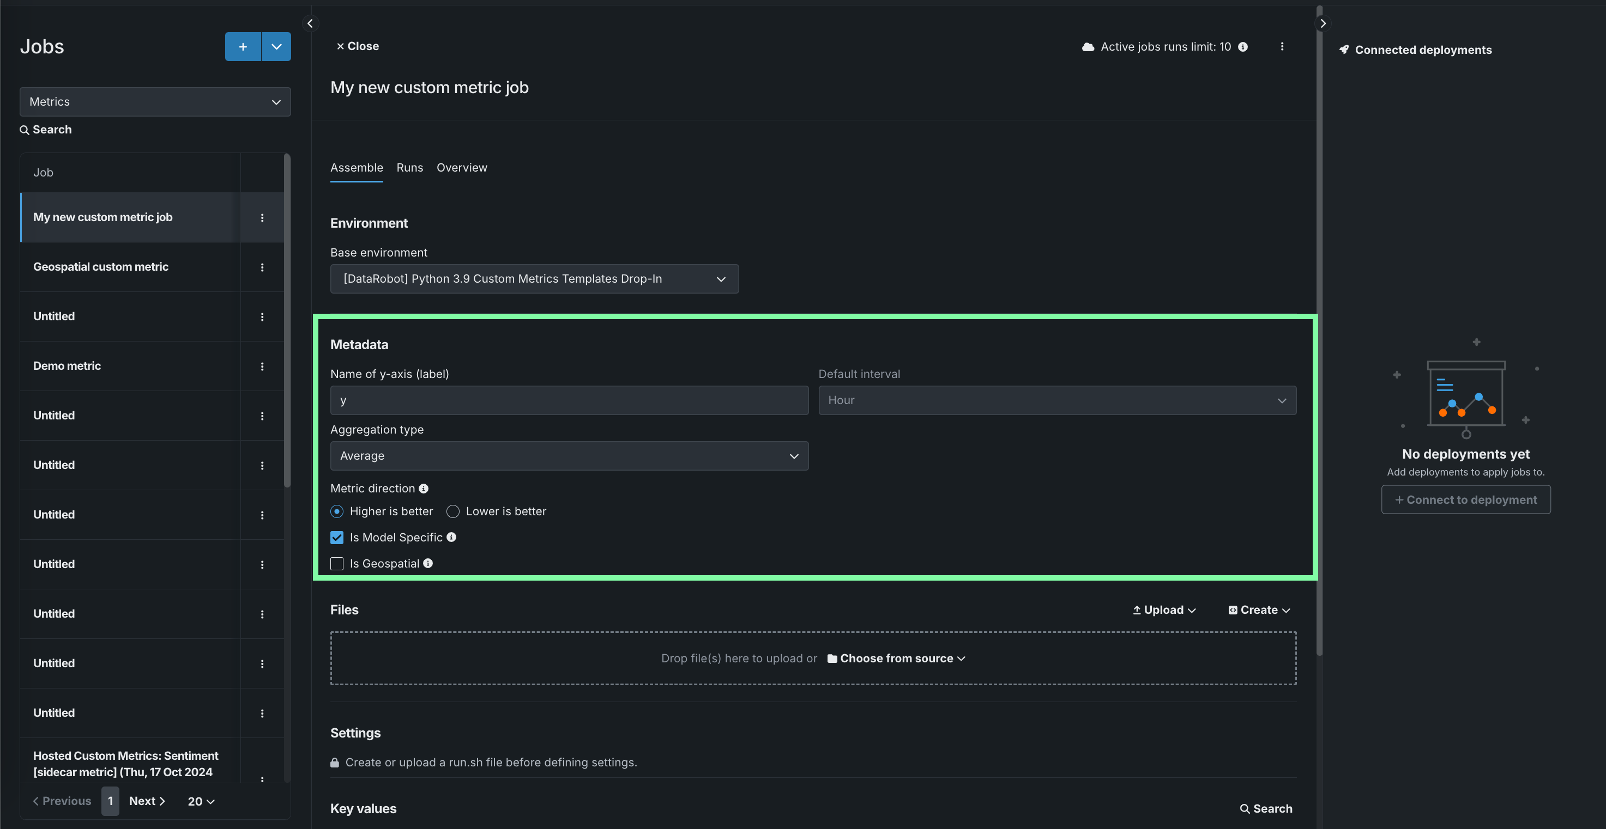Go to Next page of jobs

pos(147,801)
